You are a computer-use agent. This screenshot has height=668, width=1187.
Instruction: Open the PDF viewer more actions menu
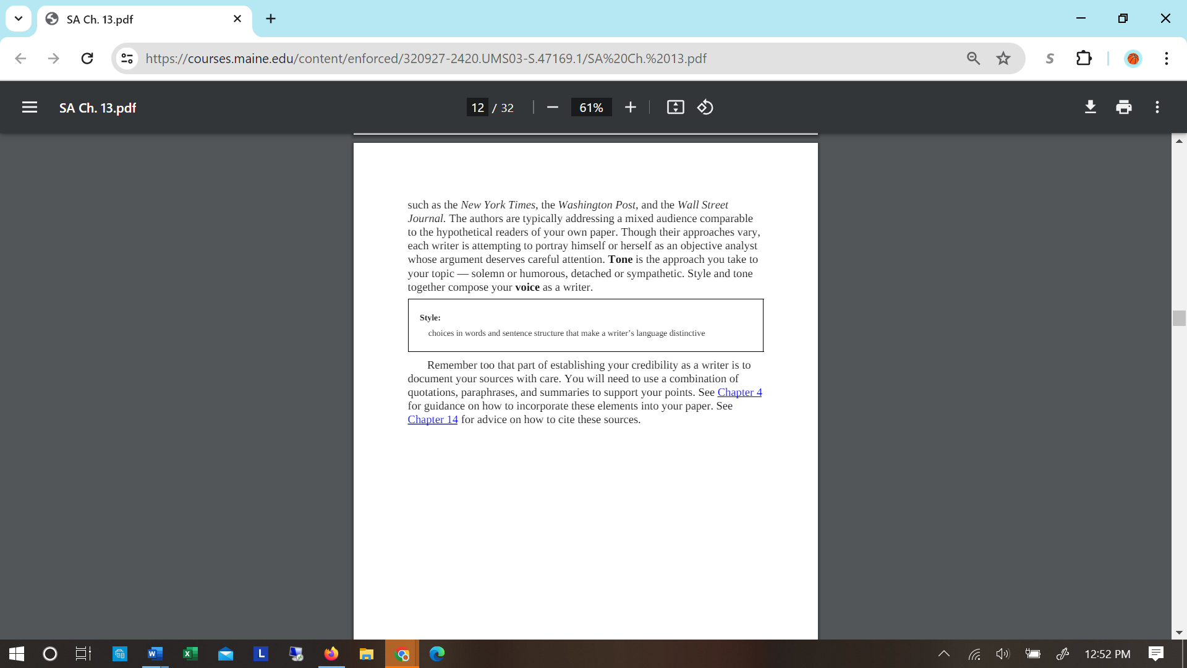pos(1157,108)
